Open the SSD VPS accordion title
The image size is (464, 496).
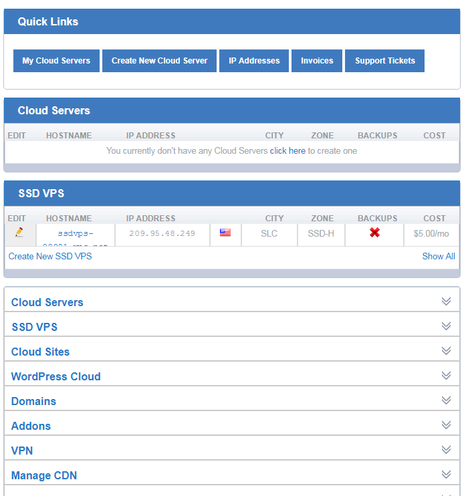click(35, 327)
